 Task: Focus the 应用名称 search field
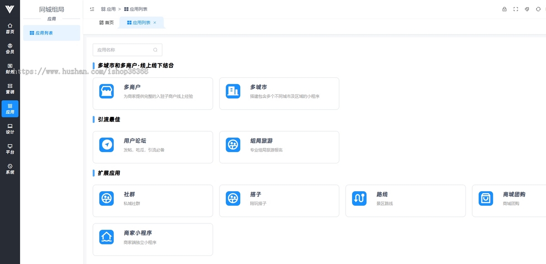coord(127,50)
